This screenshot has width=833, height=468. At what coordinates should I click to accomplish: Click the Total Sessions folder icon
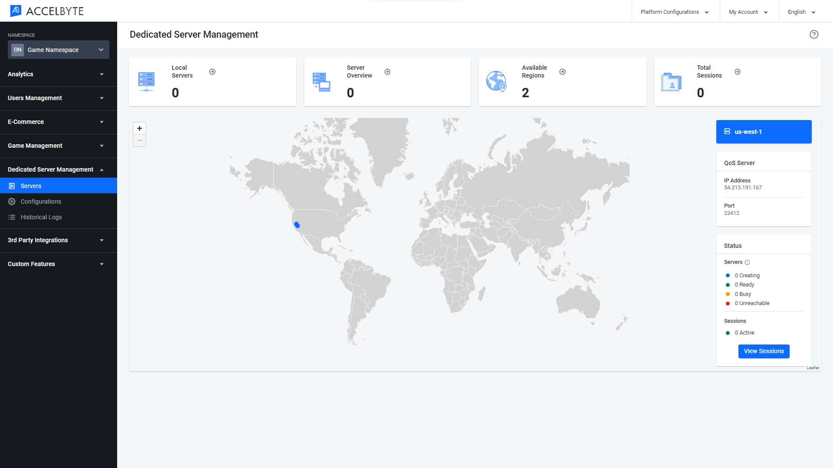(x=672, y=82)
